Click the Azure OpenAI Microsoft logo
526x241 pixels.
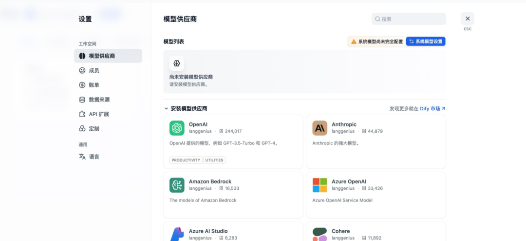(x=319, y=185)
